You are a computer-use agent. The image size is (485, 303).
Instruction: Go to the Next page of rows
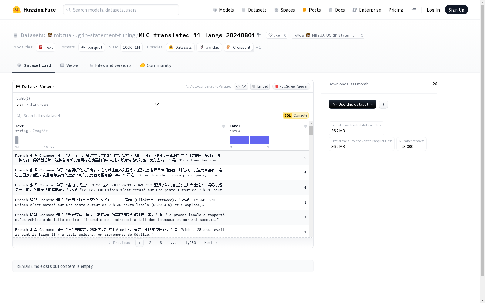click(211, 243)
